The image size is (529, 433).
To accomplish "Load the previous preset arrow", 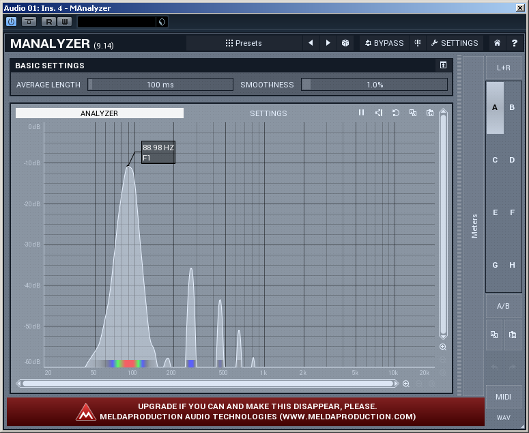I will [x=311, y=43].
